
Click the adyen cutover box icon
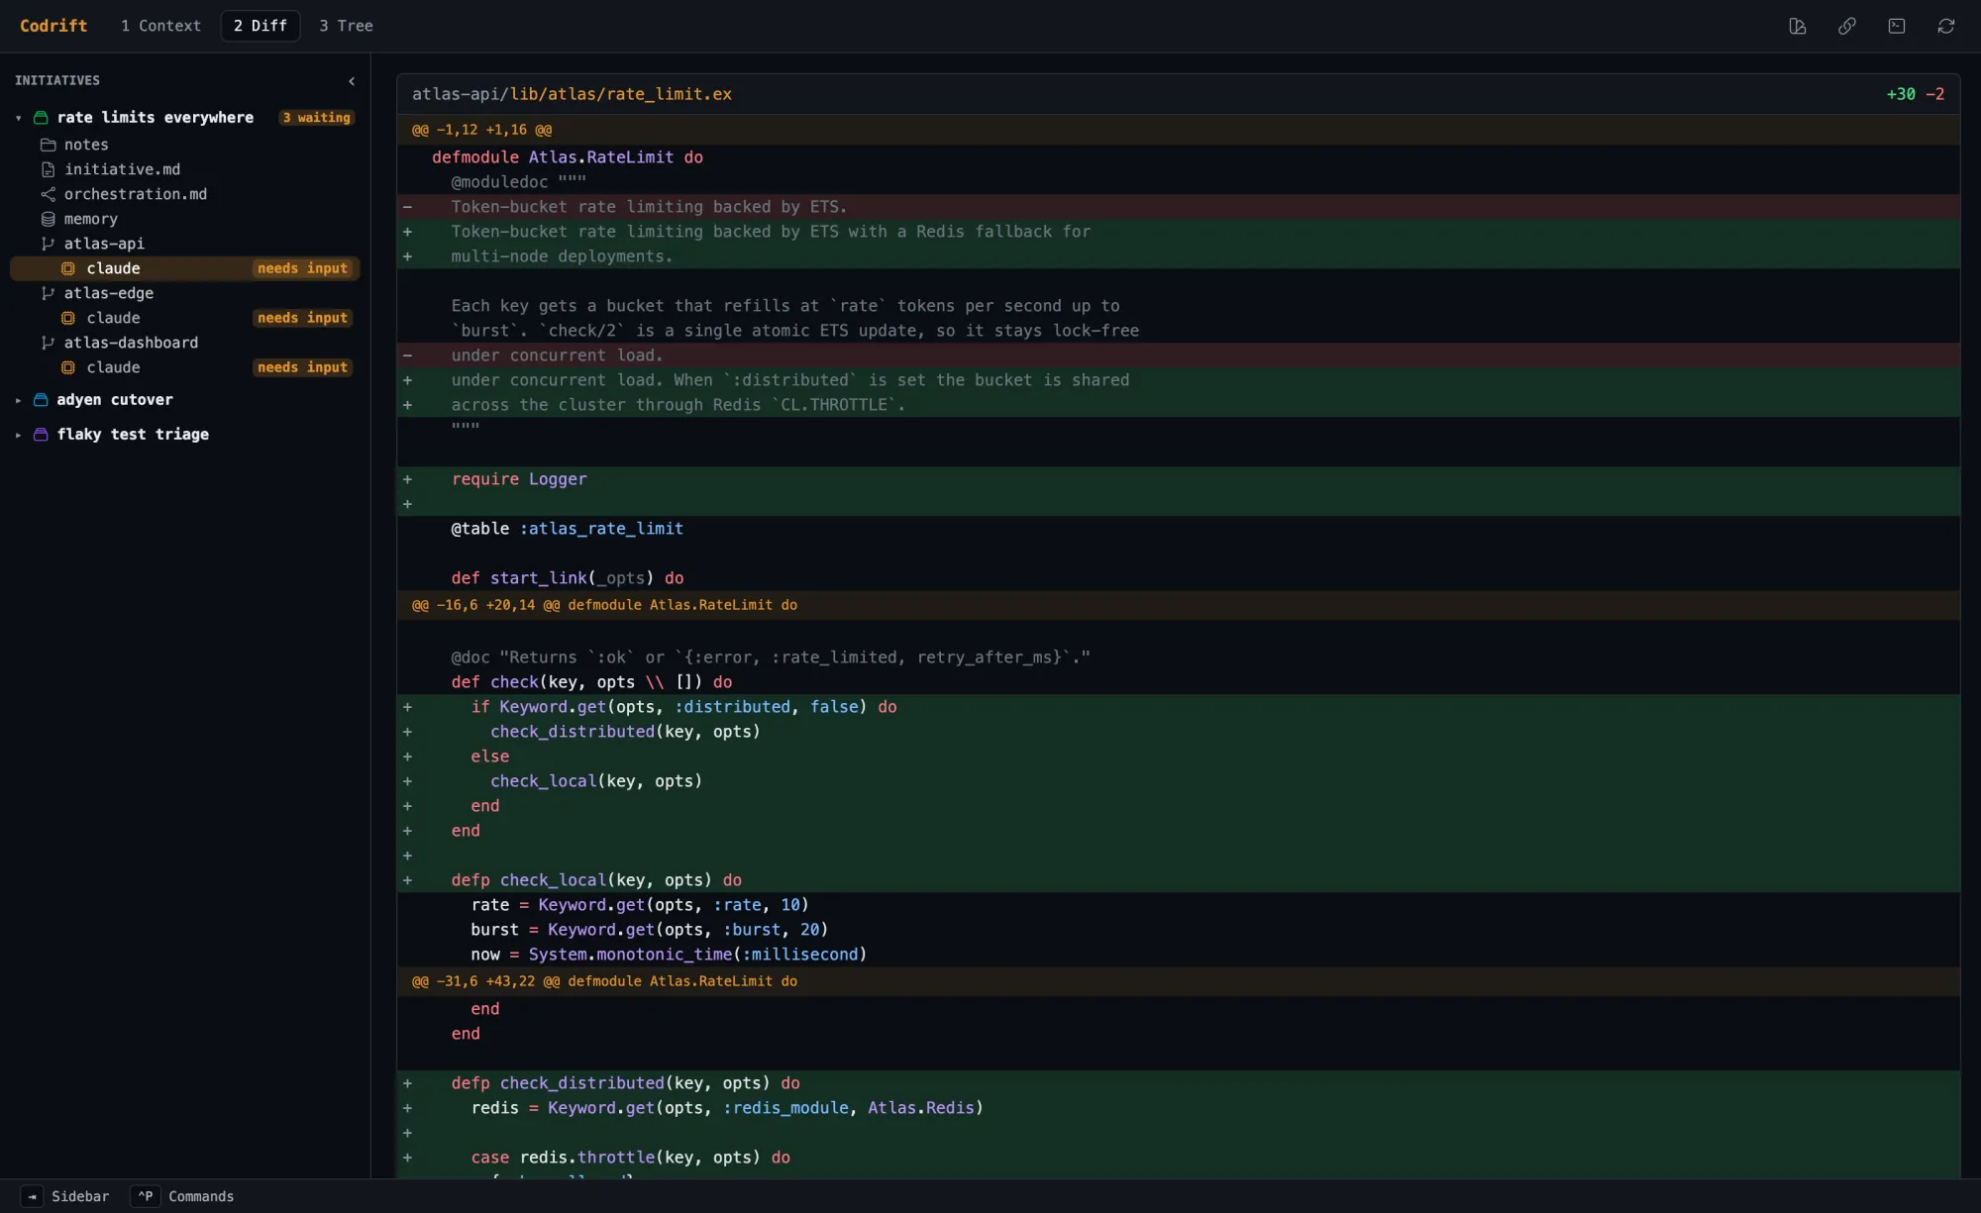(41, 400)
